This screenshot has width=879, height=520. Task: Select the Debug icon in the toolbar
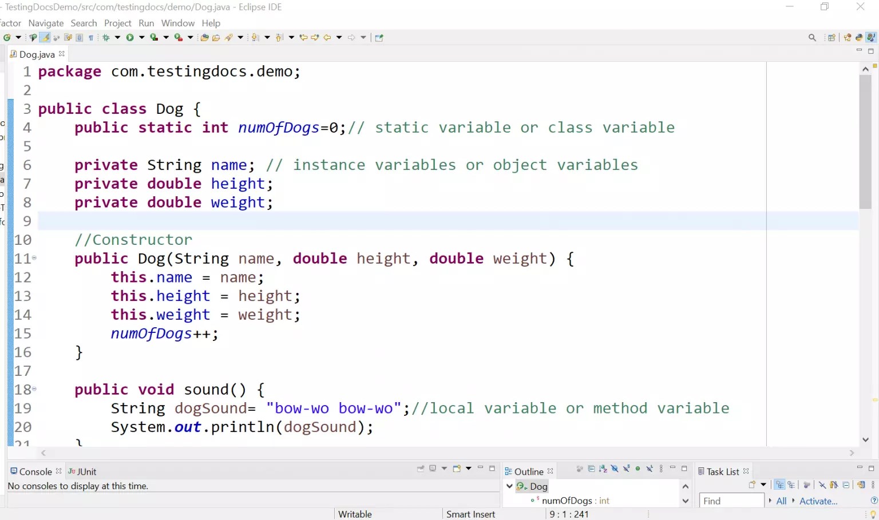107,37
